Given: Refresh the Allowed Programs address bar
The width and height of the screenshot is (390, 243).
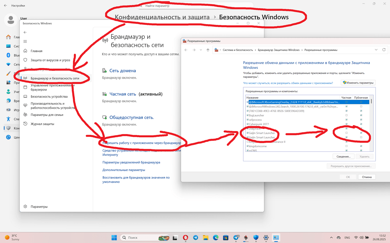Looking at the screenshot, I should (384, 50).
